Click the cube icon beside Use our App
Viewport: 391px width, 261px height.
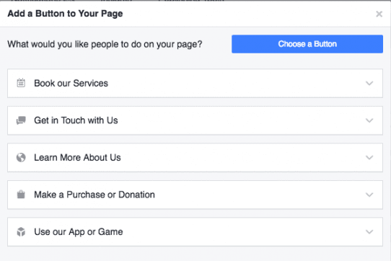click(21, 232)
